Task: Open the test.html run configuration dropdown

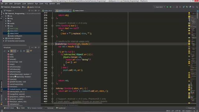Action: (x=159, y=7)
